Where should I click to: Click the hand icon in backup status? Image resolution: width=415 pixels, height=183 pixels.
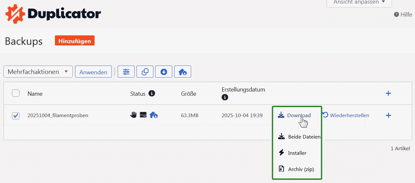click(x=134, y=115)
